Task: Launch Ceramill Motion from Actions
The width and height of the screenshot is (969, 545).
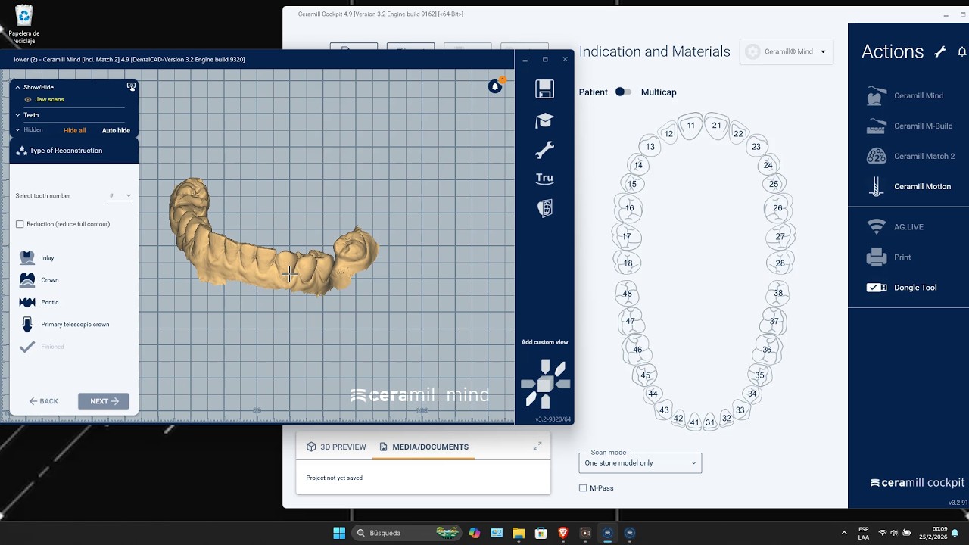Action: (x=908, y=186)
